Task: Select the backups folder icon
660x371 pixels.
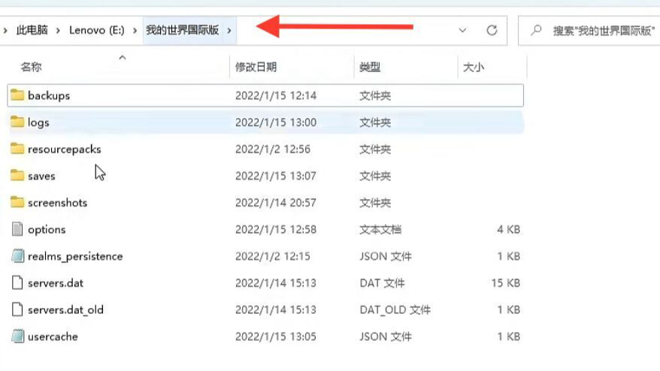Action: [x=17, y=95]
